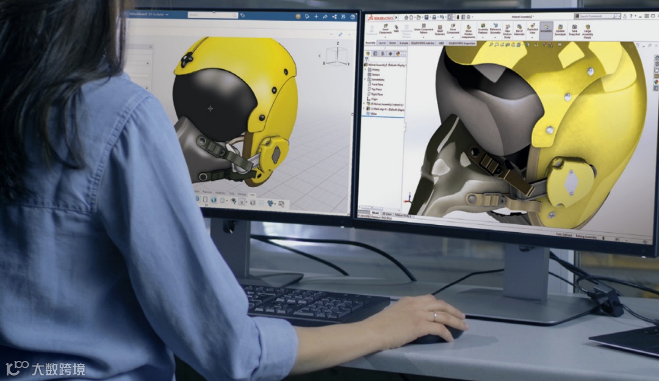The width and height of the screenshot is (659, 381).
Task: Switch to the Motion Study bottom tab
Action: pyautogui.click(x=403, y=215)
